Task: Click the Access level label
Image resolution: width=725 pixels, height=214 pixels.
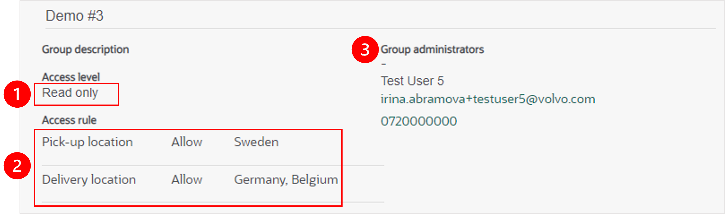Action: click(x=71, y=77)
